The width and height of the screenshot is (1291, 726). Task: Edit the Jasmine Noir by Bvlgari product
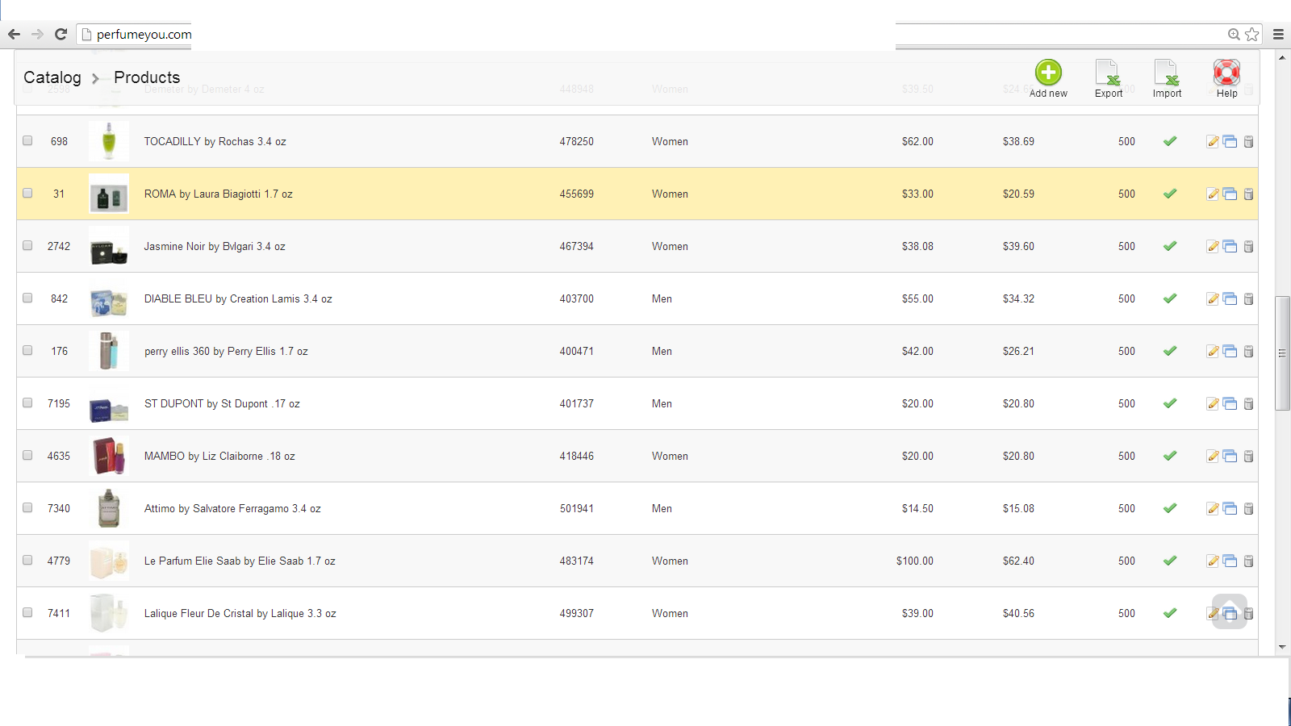pyautogui.click(x=1213, y=246)
